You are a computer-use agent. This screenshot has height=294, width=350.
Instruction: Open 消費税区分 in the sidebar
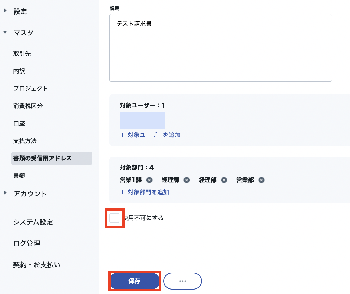(x=28, y=106)
